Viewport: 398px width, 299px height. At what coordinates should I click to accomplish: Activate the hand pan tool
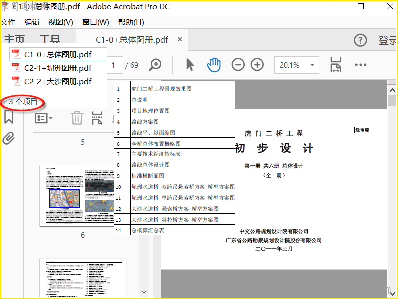click(214, 65)
